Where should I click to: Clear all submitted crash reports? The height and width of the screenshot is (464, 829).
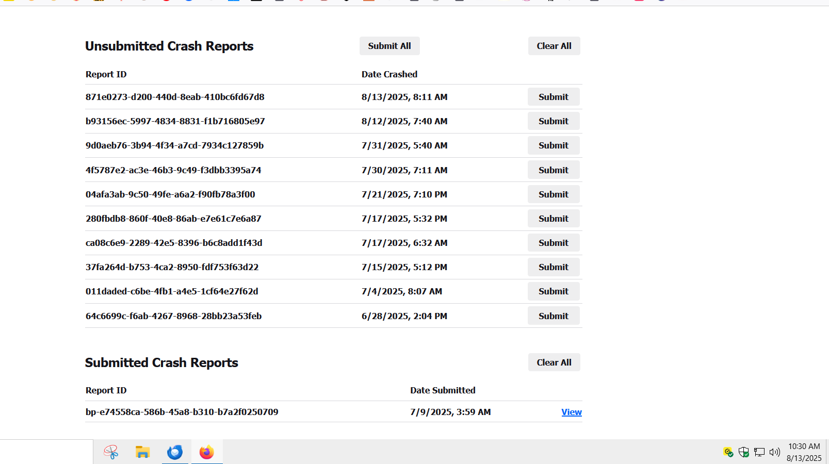click(554, 362)
